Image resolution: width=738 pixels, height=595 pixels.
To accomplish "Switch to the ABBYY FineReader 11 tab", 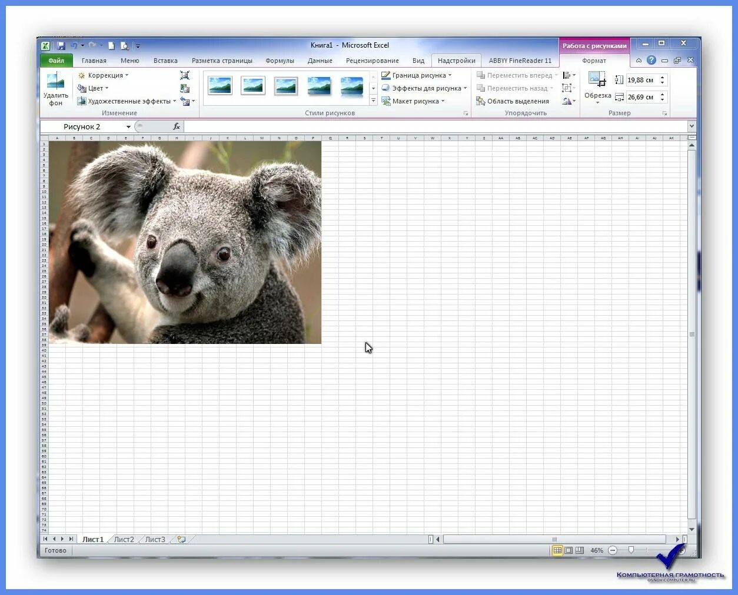I will [x=520, y=61].
